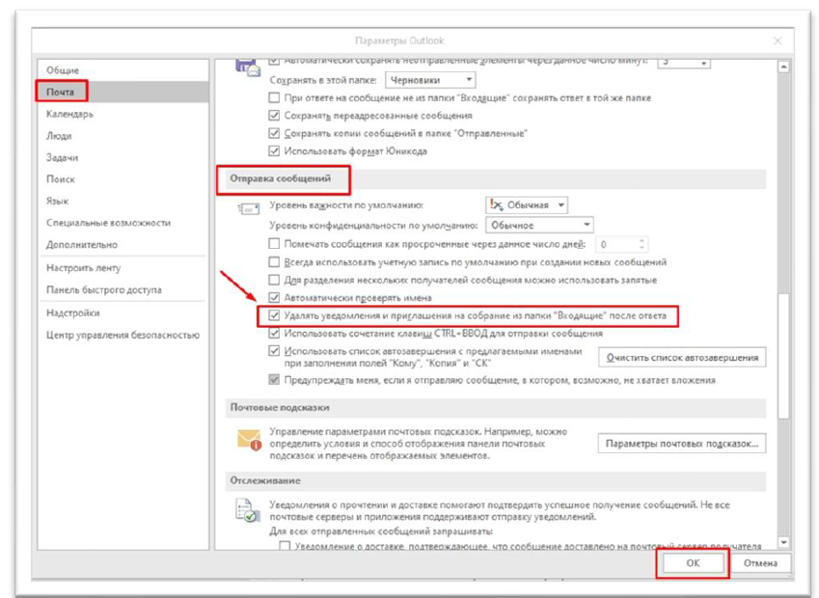Select the Почта category
The image size is (819, 598).
(x=62, y=92)
